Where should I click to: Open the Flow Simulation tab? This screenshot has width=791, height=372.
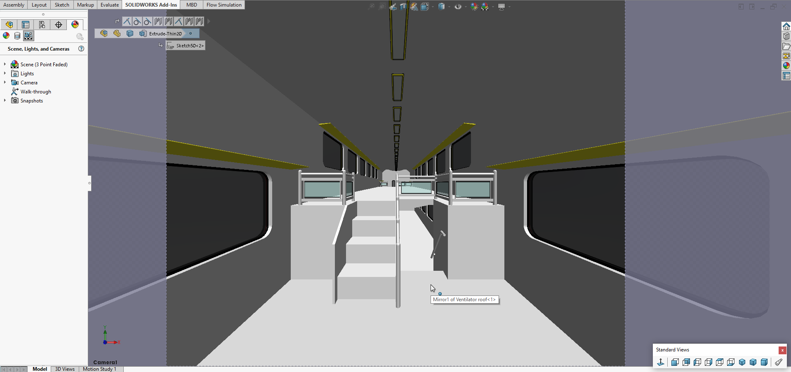pos(224,5)
